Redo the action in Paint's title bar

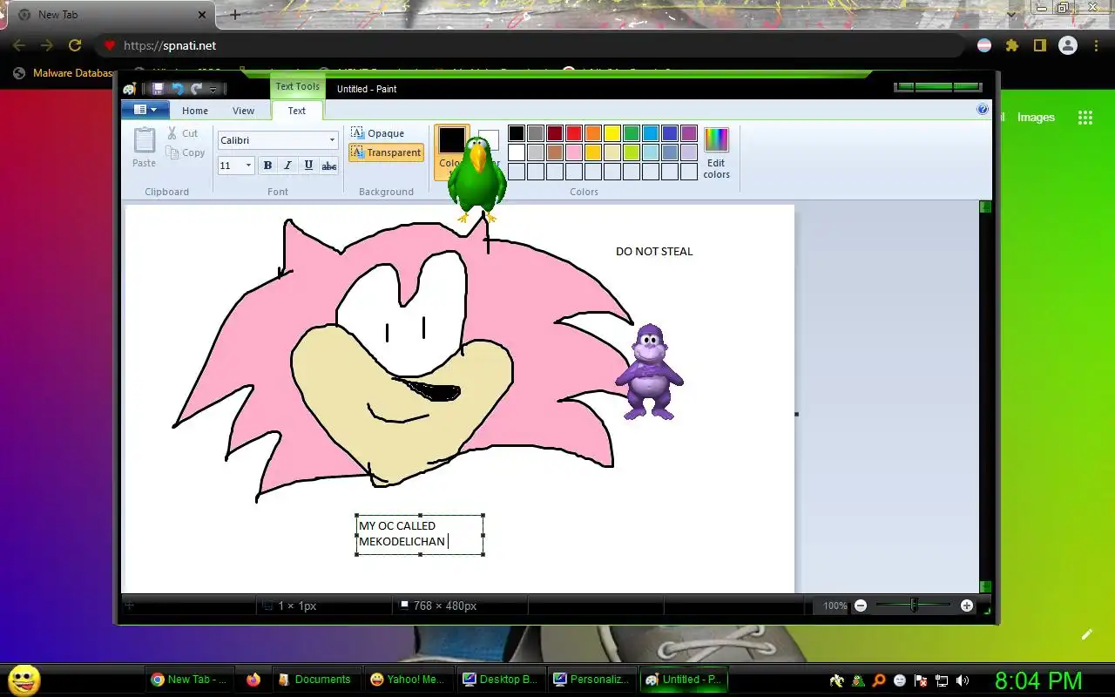coord(197,89)
